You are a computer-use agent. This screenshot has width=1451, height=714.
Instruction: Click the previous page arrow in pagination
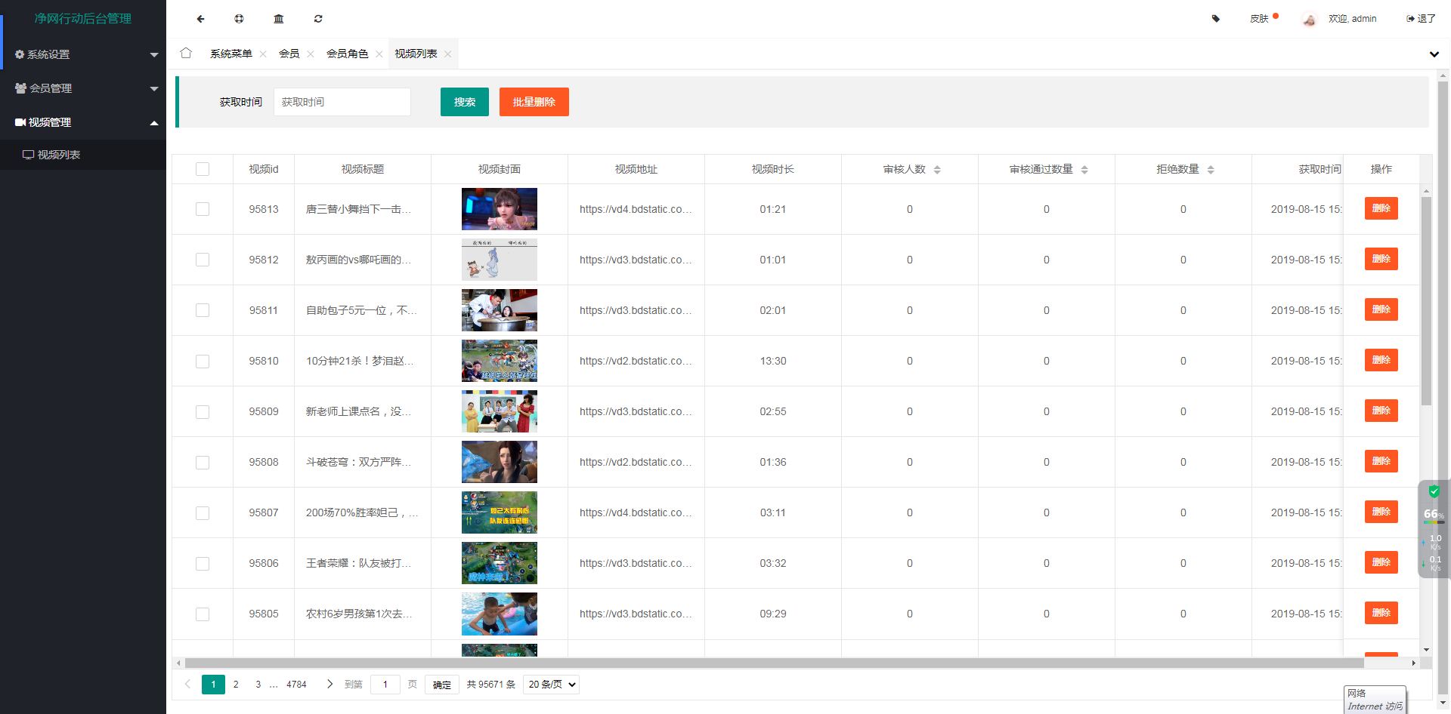tap(187, 684)
